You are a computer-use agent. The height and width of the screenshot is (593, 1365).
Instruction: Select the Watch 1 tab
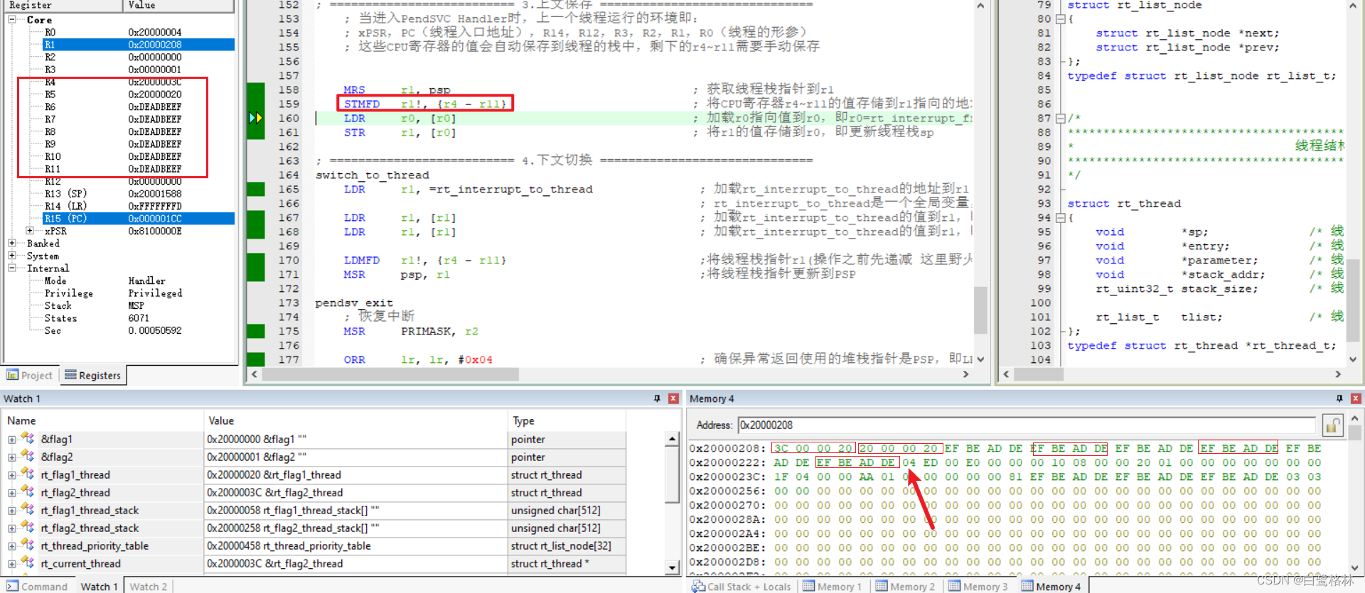pyautogui.click(x=98, y=586)
